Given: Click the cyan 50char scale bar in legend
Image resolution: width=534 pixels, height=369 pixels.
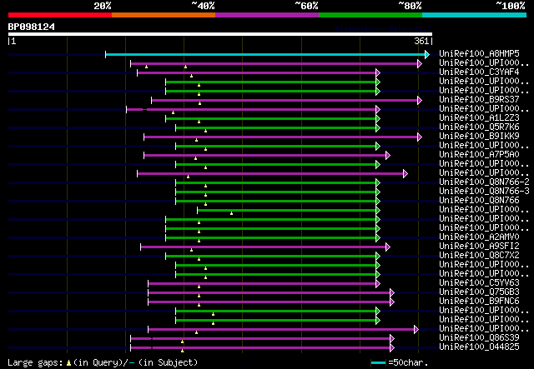Looking at the screenshot, I should (x=378, y=362).
